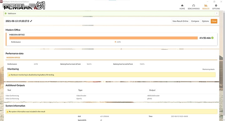
Task: Click the result date 2021-08-13 19:20:27.0
Action: tap(17, 21)
